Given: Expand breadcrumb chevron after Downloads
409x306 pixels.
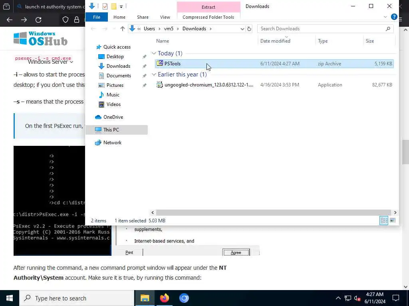Looking at the screenshot, I should pos(210,29).
